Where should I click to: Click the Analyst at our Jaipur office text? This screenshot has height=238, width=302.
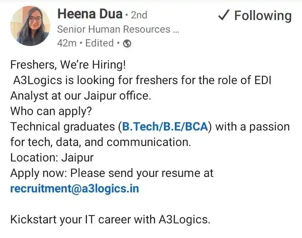click(81, 96)
